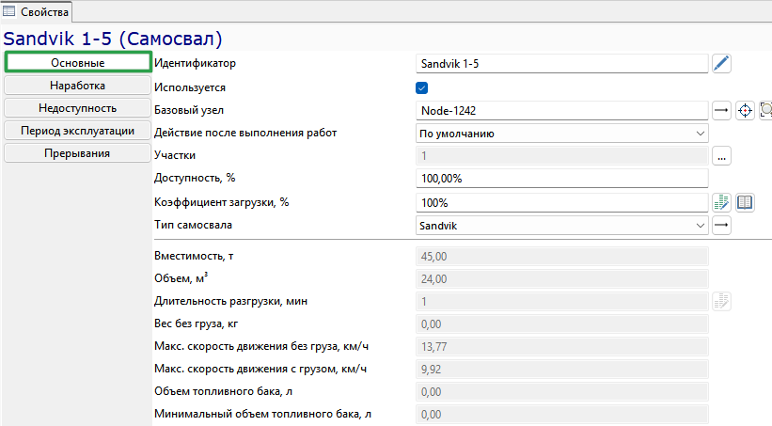772x426 pixels.
Task: Click the Свойства panel table icon
Action: (x=8, y=11)
